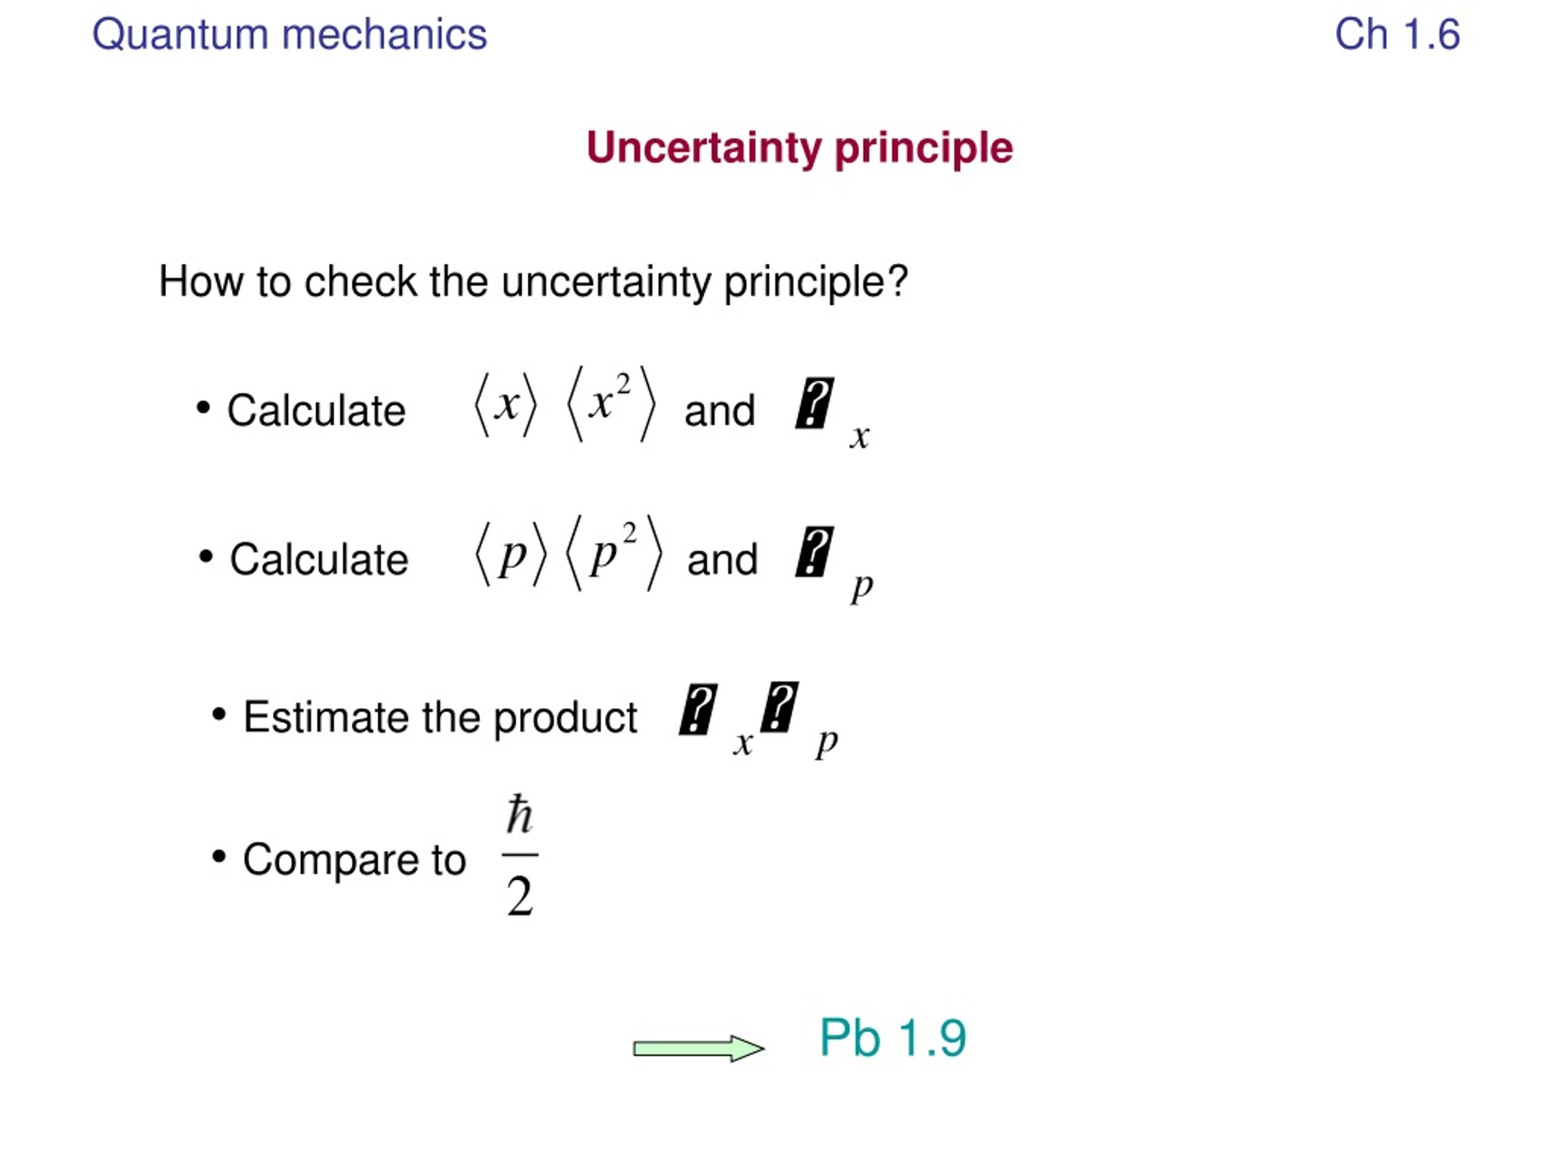The width and height of the screenshot is (1553, 1165).
Task: Click the green arrow pointing to Pb 1.9
Action: (699, 1048)
